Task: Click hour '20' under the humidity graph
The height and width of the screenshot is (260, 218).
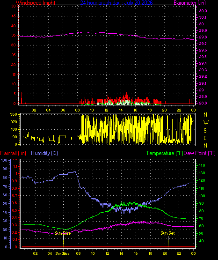Action: tap(165, 253)
